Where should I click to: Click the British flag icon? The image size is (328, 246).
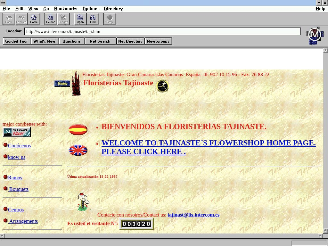pos(78,150)
